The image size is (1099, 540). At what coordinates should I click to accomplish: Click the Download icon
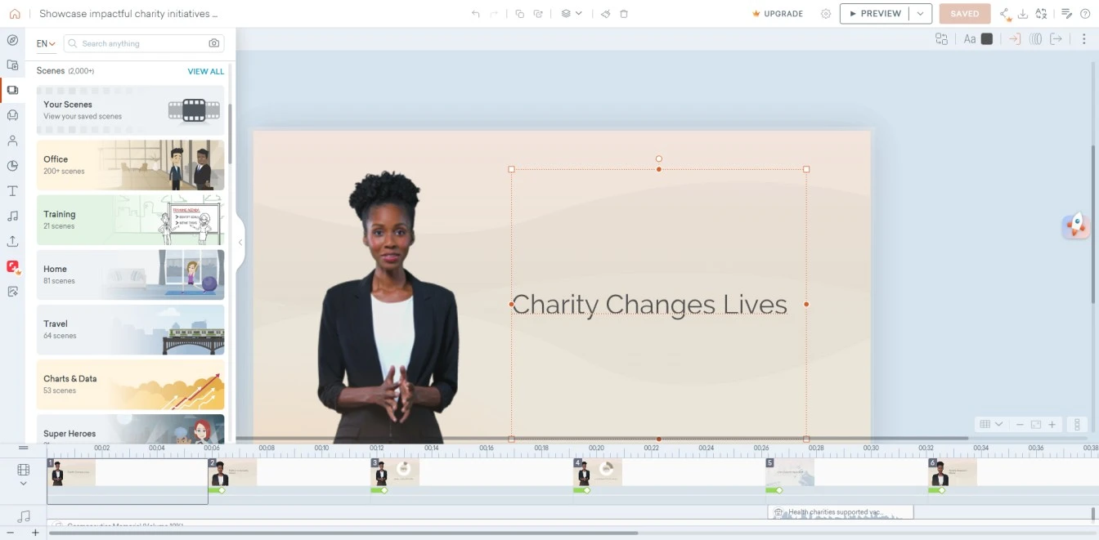[x=1023, y=14]
